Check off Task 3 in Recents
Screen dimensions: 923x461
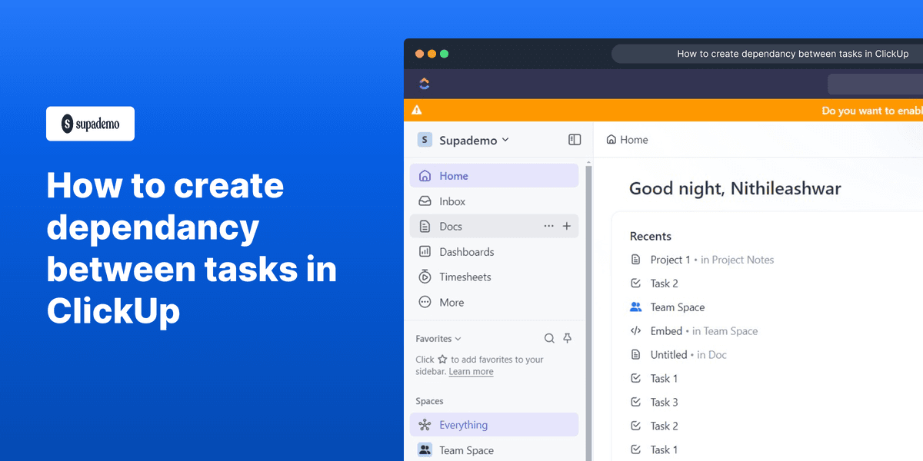point(635,402)
